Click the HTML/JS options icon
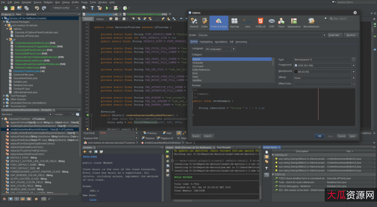This screenshot has width=377, height=207. click(260, 22)
